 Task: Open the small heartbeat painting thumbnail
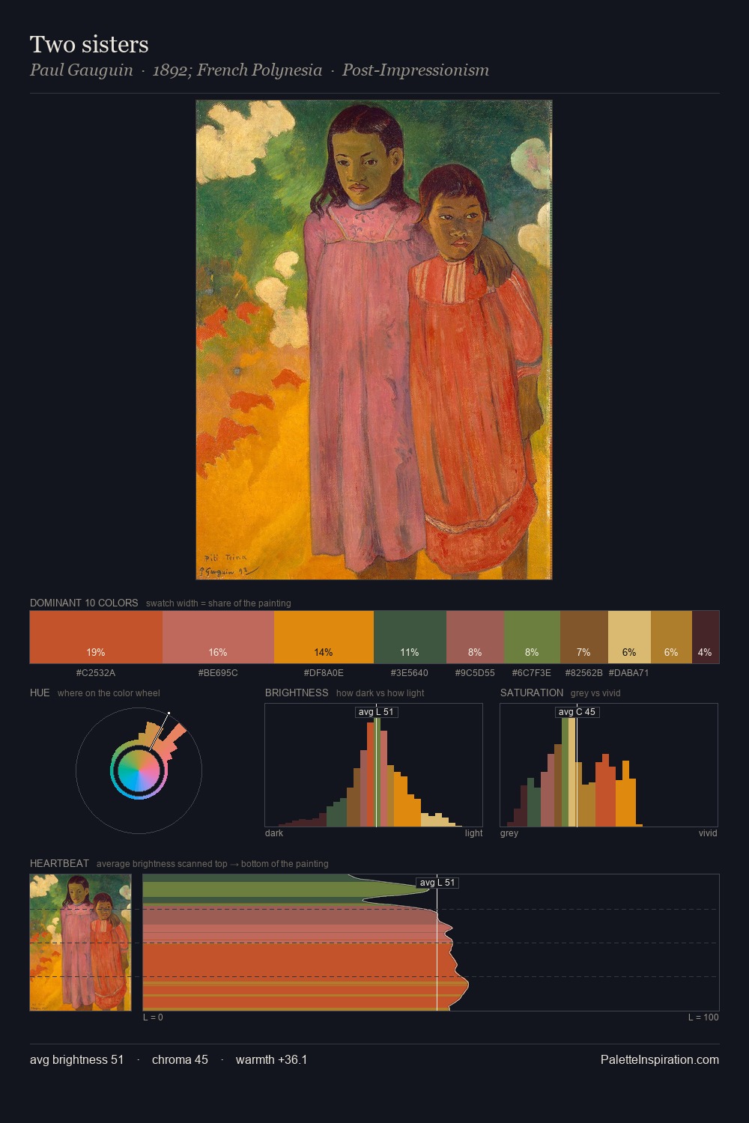80,943
